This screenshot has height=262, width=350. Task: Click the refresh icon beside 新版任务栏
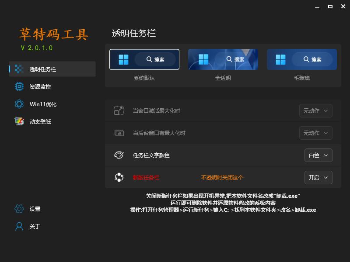tap(119, 177)
